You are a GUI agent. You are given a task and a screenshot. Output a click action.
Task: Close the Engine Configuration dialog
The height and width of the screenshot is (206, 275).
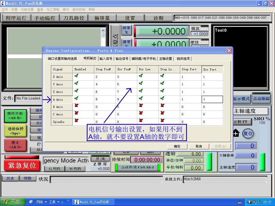tap(229, 51)
